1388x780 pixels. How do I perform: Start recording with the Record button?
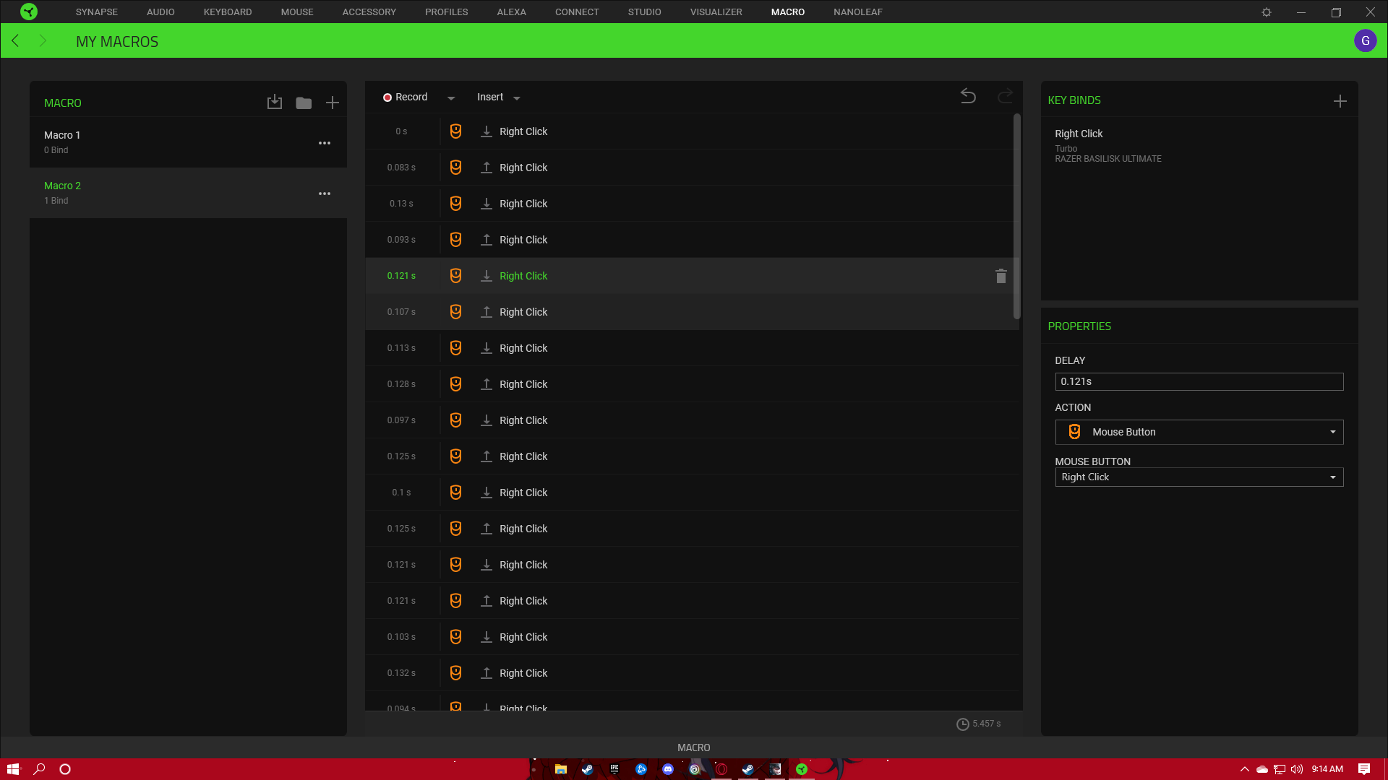click(x=406, y=97)
